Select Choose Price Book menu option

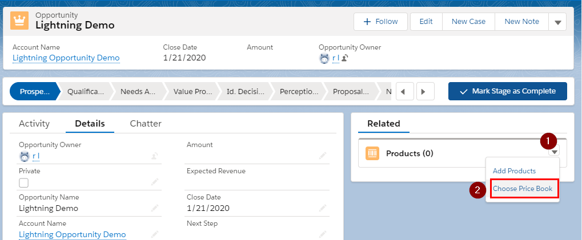click(x=523, y=189)
